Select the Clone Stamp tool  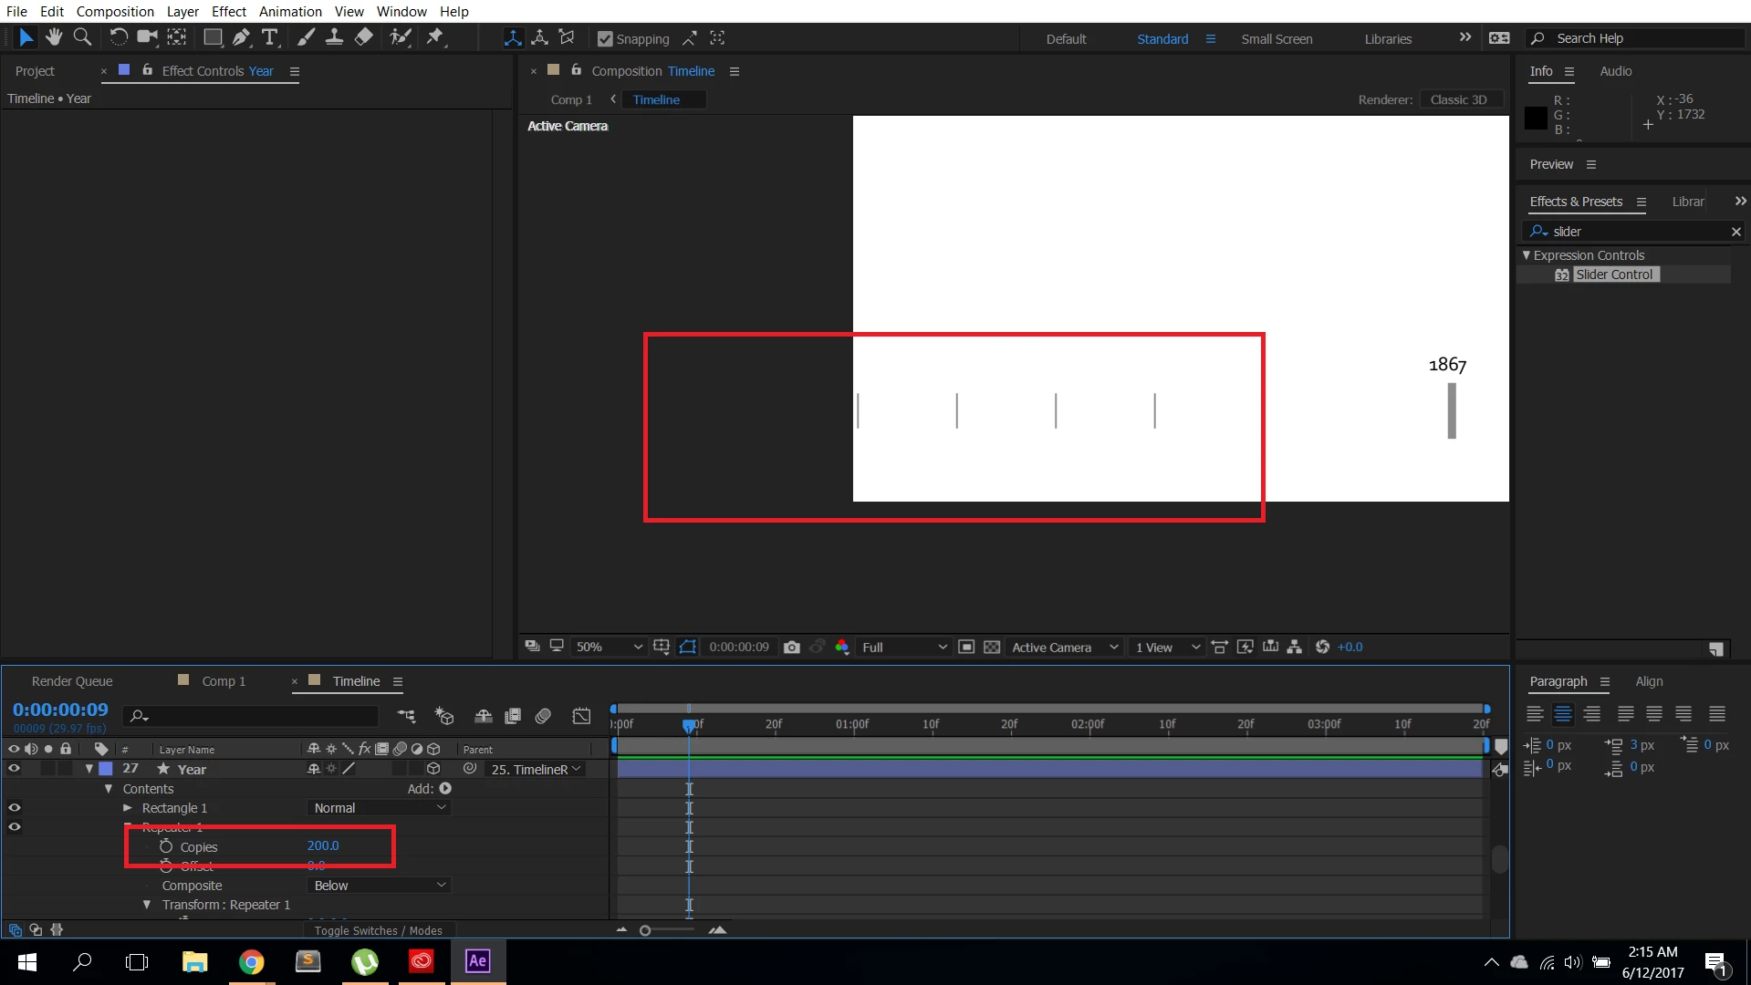coord(335,37)
